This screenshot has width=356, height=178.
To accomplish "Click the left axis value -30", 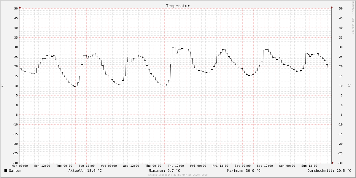I will click(15, 163).
